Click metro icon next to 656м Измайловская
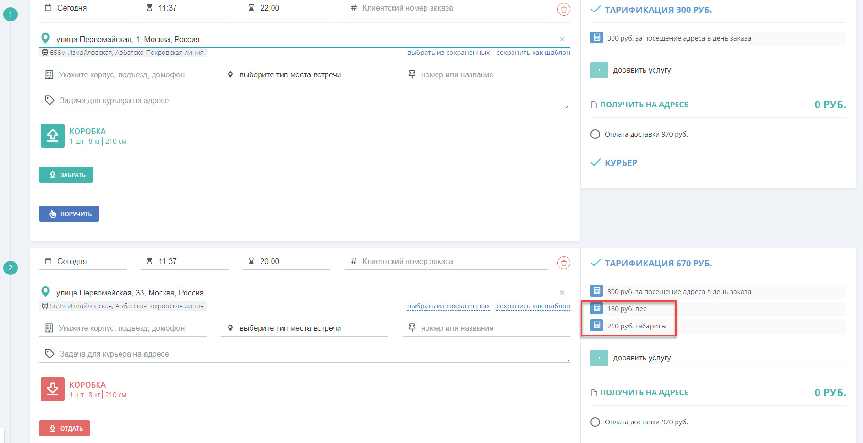The image size is (863, 443). coord(45,53)
